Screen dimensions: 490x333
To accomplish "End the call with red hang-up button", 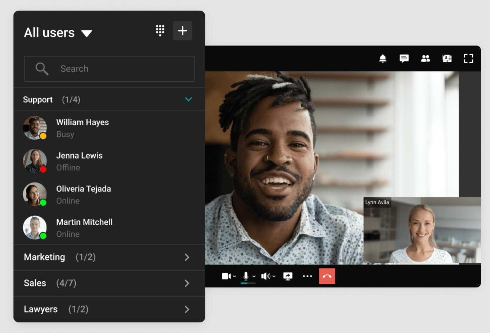I will (327, 276).
